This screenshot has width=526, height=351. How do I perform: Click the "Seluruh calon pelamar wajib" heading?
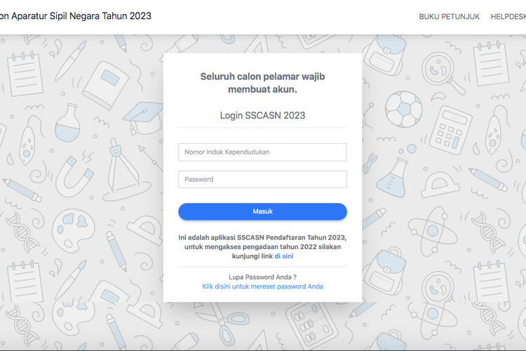tap(262, 76)
